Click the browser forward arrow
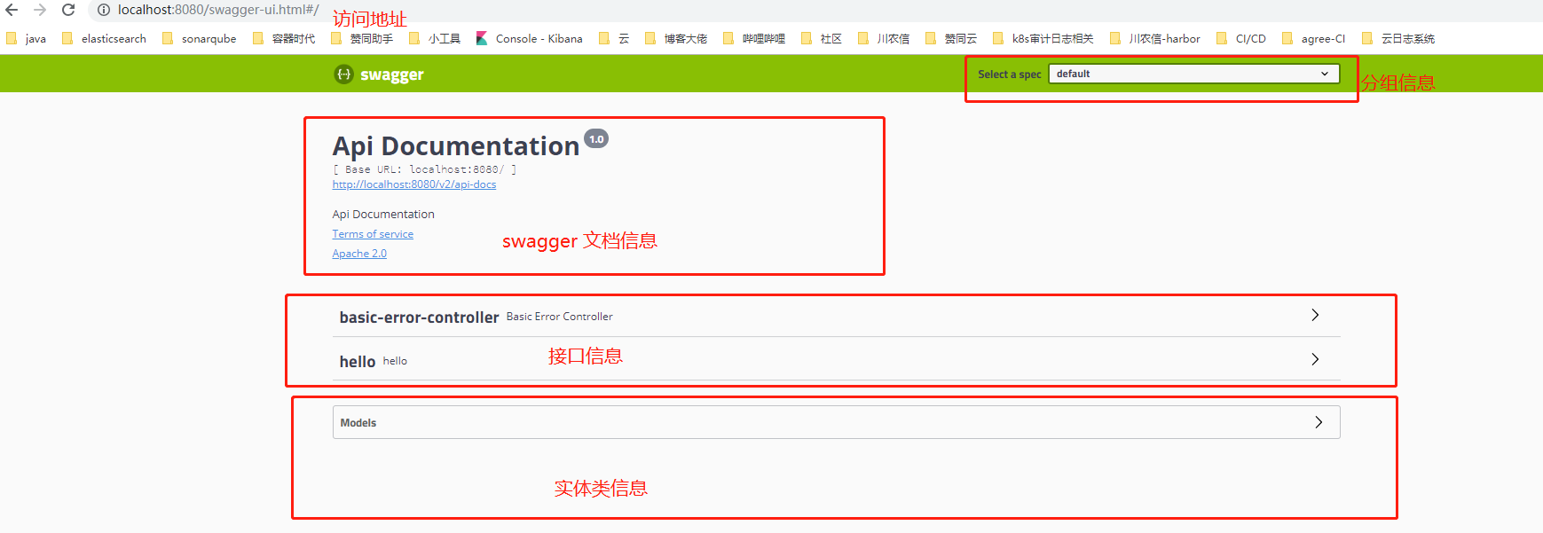Image resolution: width=1543 pixels, height=533 pixels. coord(40,10)
